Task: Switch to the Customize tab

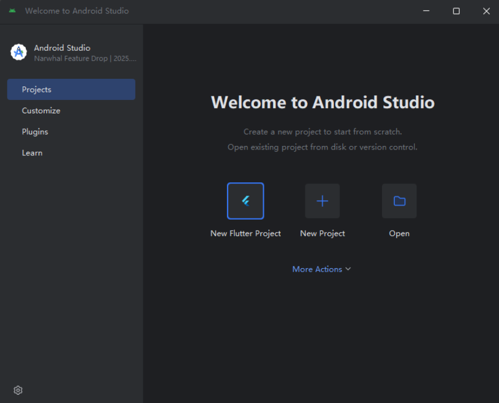Action: click(x=71, y=110)
